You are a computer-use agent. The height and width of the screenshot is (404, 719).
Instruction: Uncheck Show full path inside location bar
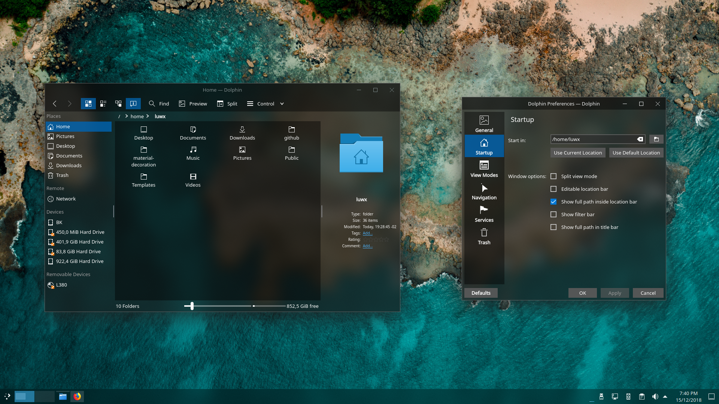coord(553,202)
